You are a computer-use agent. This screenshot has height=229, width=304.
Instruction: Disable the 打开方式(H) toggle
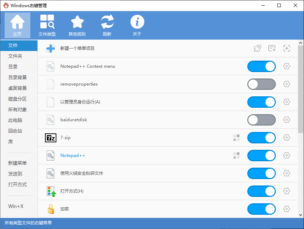261,191
